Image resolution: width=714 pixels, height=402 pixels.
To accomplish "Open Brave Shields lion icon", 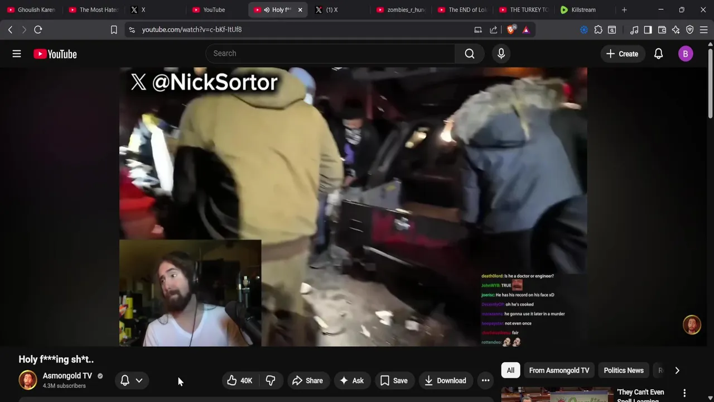I will pyautogui.click(x=511, y=30).
